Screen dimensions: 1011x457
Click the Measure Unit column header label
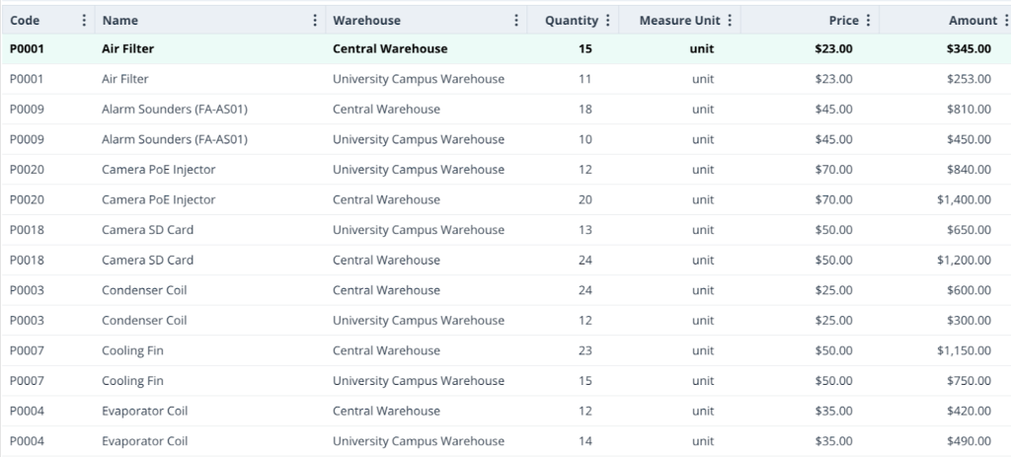678,21
